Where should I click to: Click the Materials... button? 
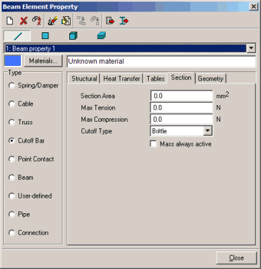(43, 61)
